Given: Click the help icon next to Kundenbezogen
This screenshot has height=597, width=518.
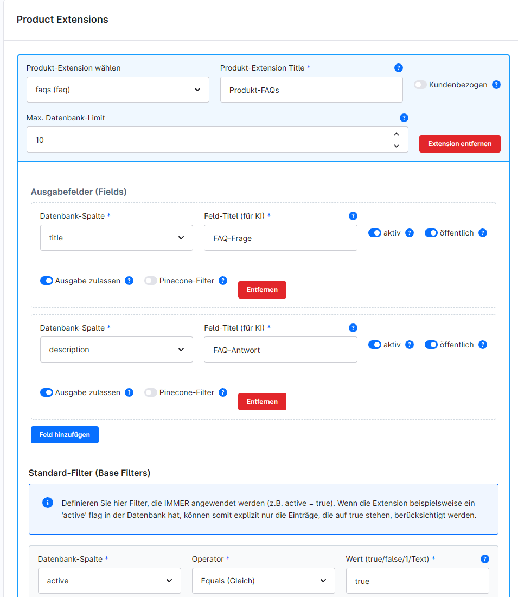Looking at the screenshot, I should [x=496, y=85].
